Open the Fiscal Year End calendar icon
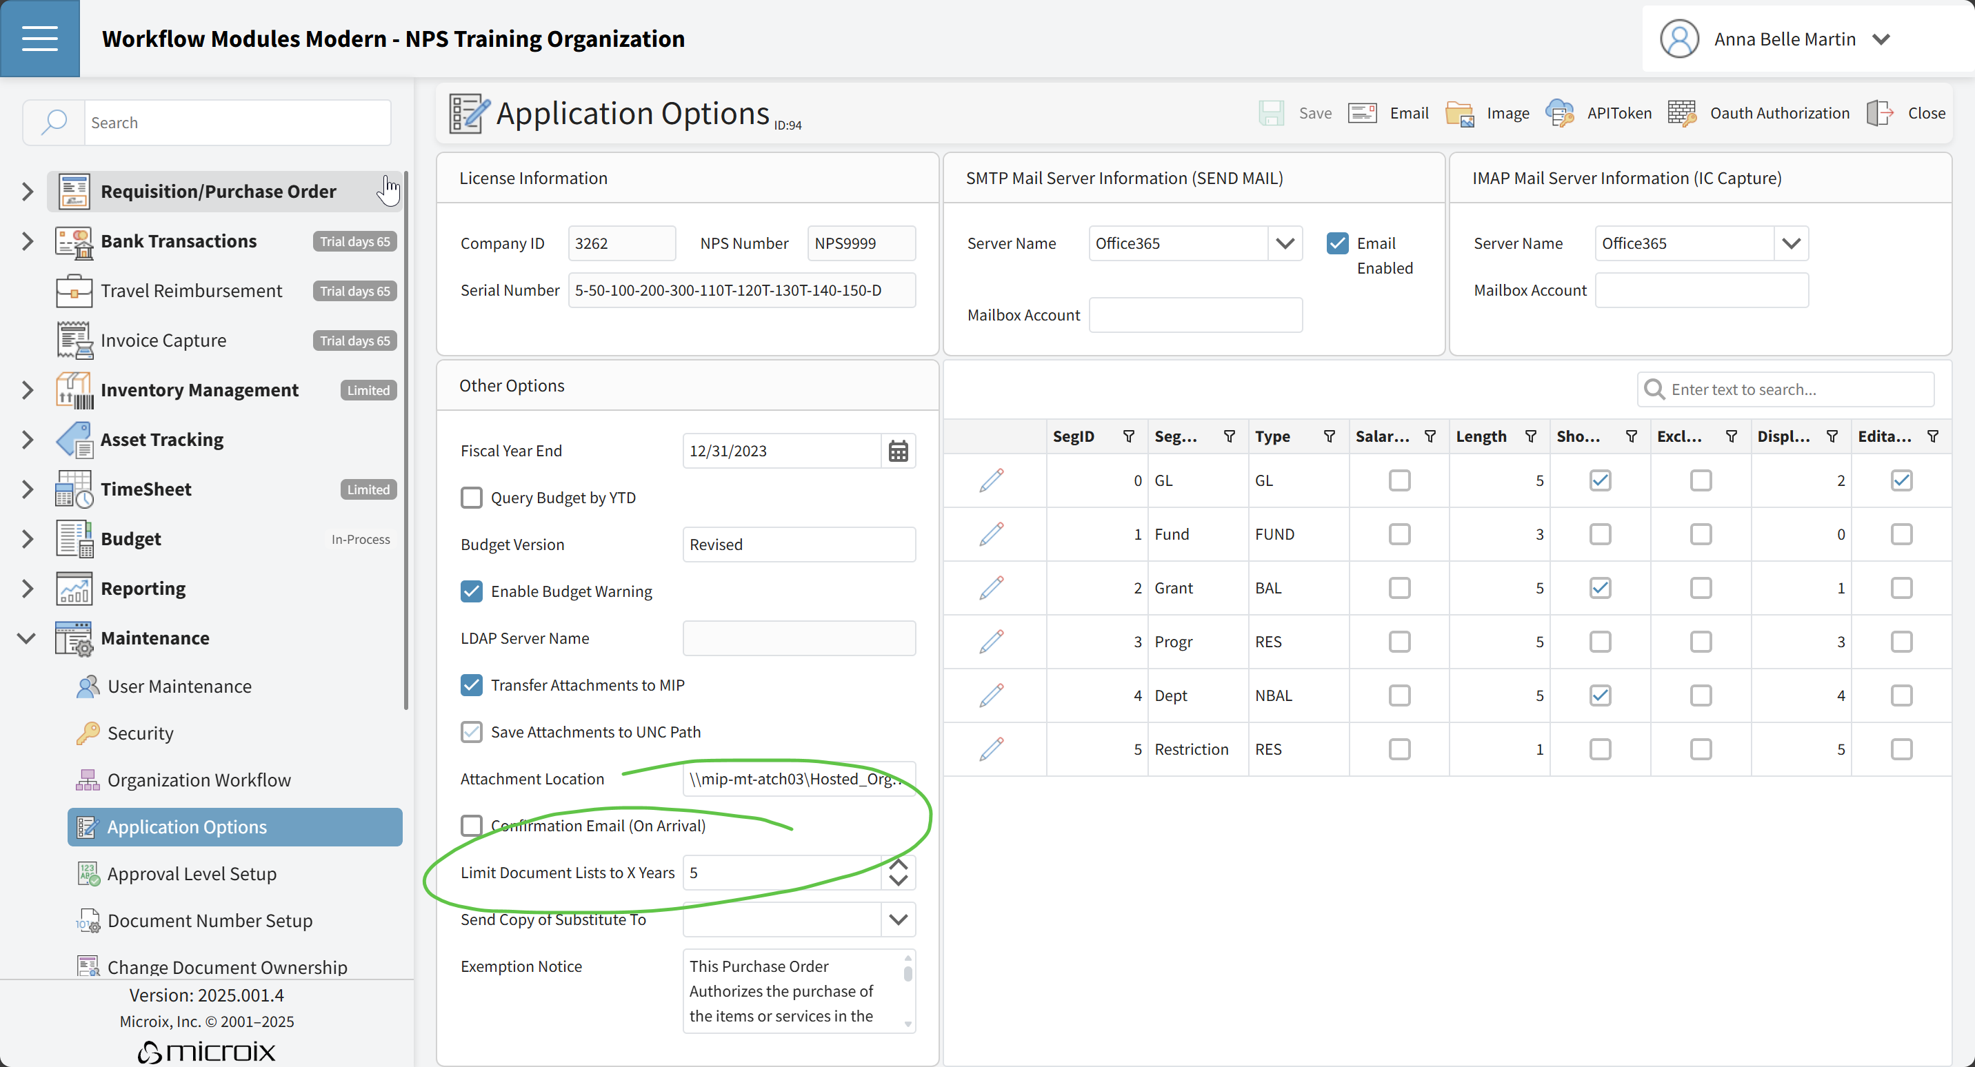 click(898, 451)
